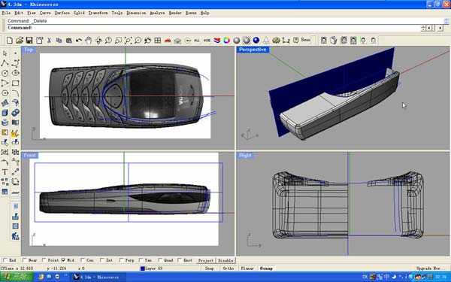Open the Analyze menu
This screenshot has height=282, width=451.
[x=157, y=13]
